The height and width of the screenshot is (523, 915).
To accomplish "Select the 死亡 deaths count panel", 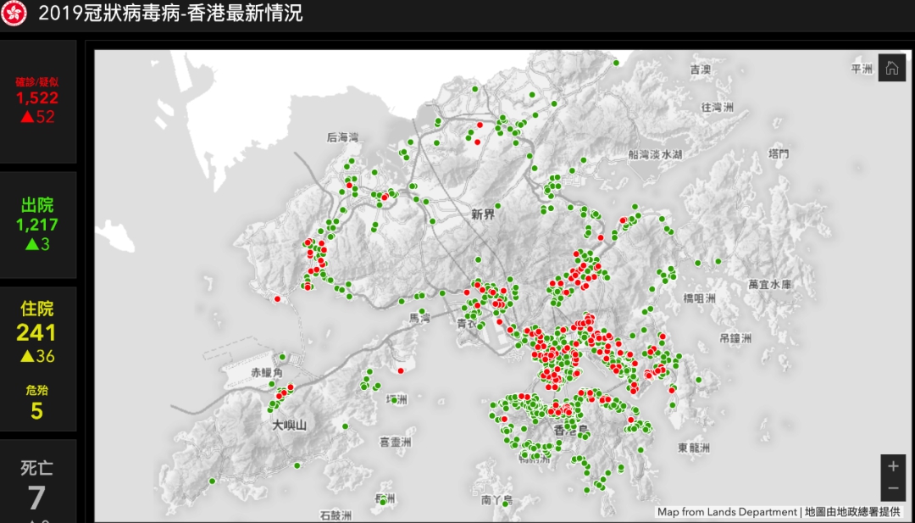I will 37,485.
